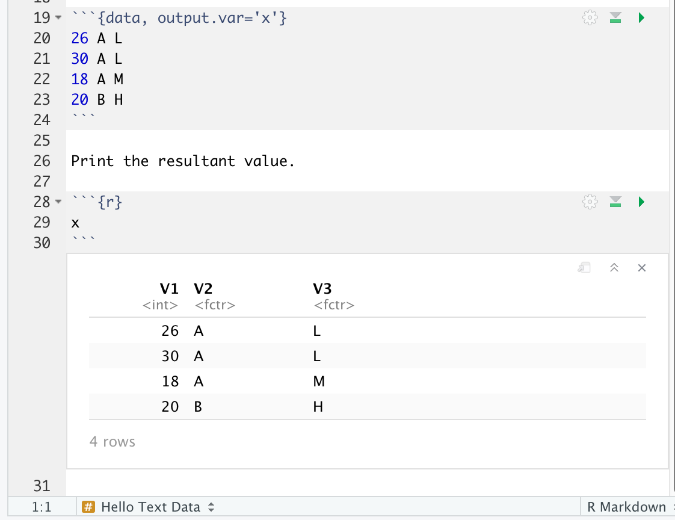Show chunk output in new window

585,267
